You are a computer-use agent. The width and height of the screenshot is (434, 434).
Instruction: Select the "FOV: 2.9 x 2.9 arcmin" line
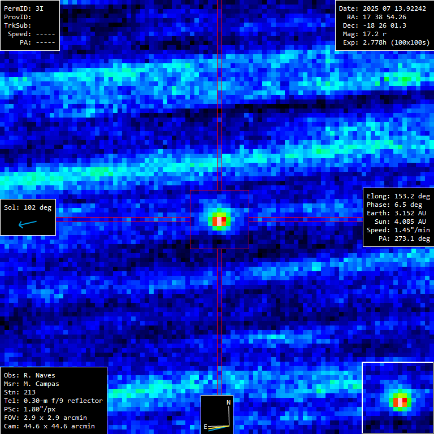click(45, 418)
